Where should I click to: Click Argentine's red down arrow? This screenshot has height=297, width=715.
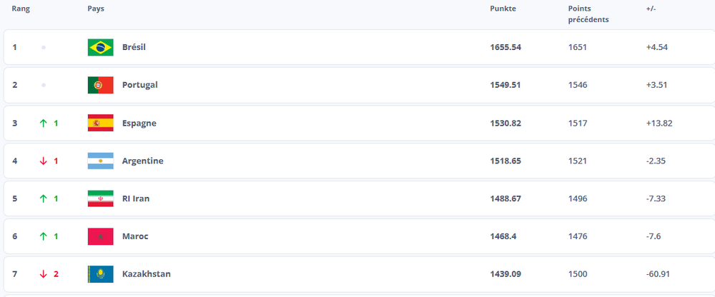tap(44, 161)
